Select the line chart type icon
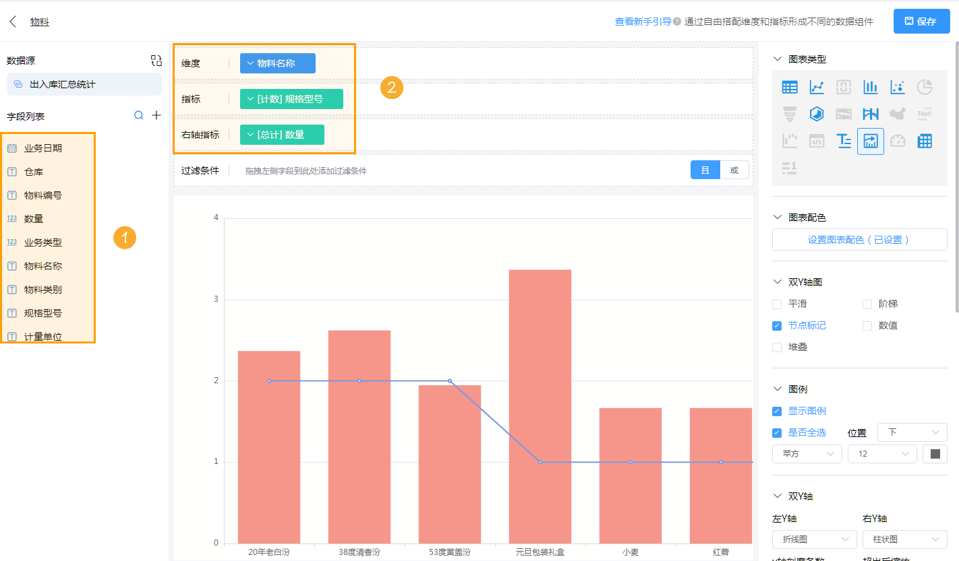The width and height of the screenshot is (959, 561). [816, 86]
